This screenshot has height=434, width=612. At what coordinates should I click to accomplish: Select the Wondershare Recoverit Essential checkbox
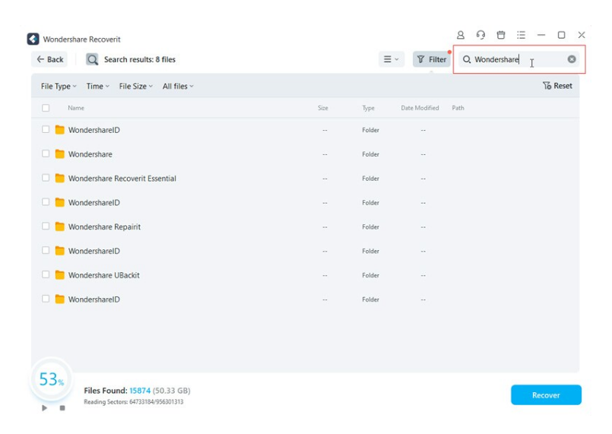46,178
